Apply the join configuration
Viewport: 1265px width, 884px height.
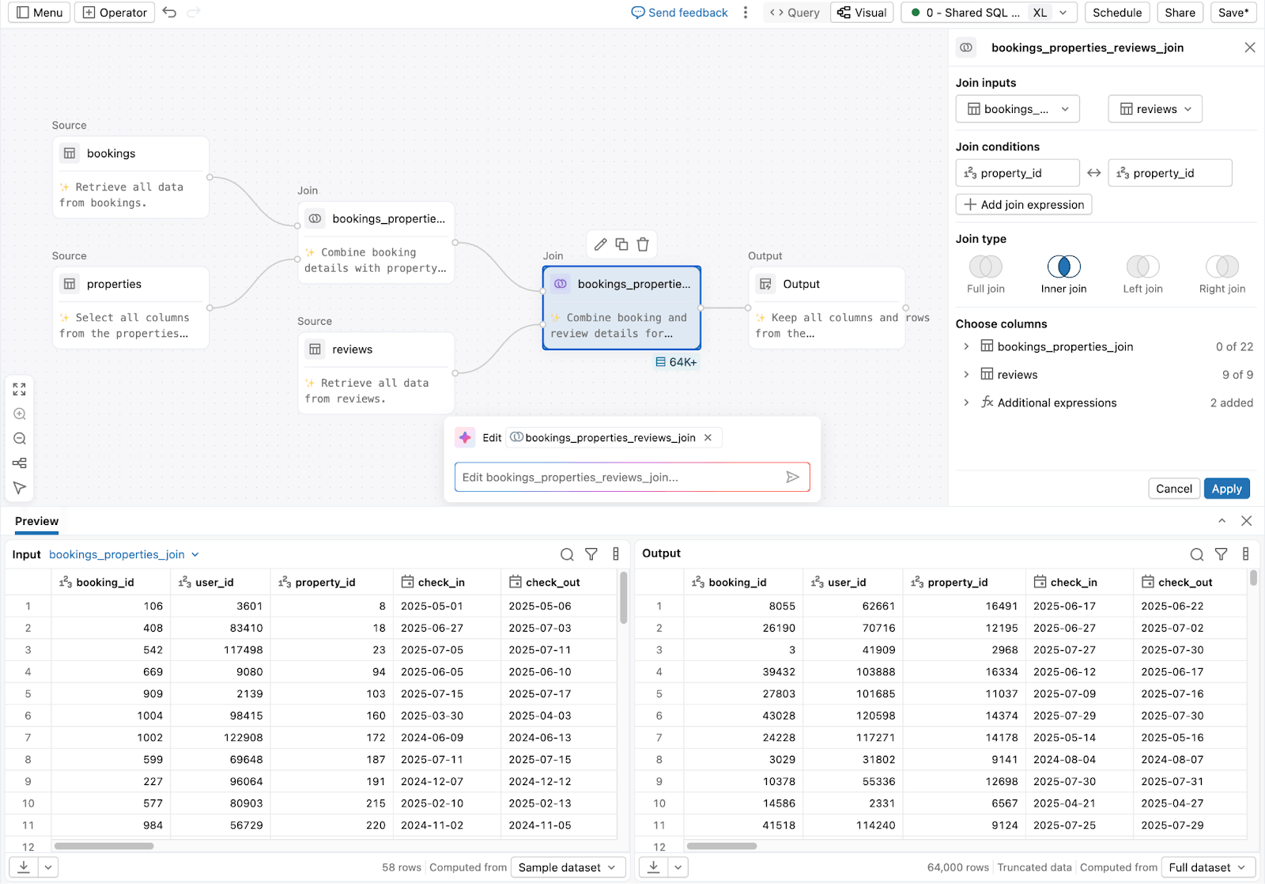(x=1226, y=488)
